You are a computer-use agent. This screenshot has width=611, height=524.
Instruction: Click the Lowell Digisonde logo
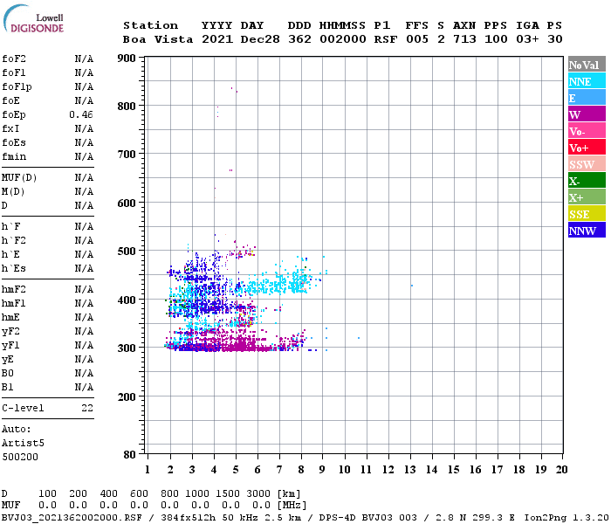(33, 18)
